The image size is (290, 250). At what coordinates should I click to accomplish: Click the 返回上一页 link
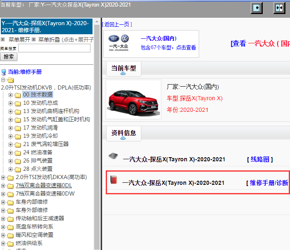(x=117, y=24)
